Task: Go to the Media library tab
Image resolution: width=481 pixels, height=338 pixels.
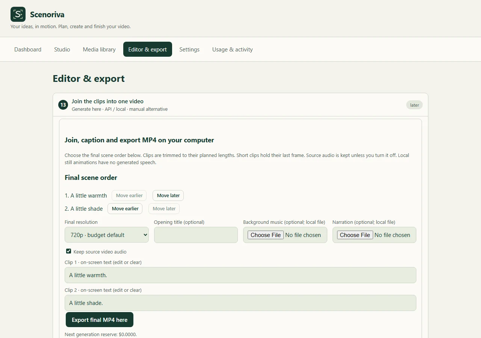Action: pyautogui.click(x=99, y=49)
